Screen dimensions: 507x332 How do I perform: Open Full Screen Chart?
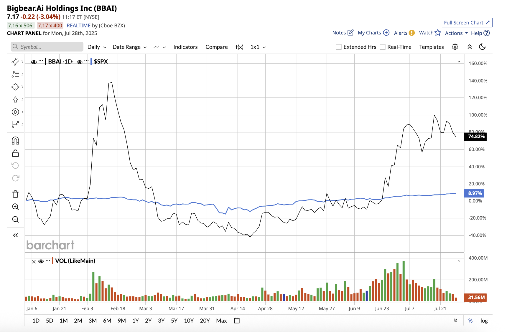(467, 23)
